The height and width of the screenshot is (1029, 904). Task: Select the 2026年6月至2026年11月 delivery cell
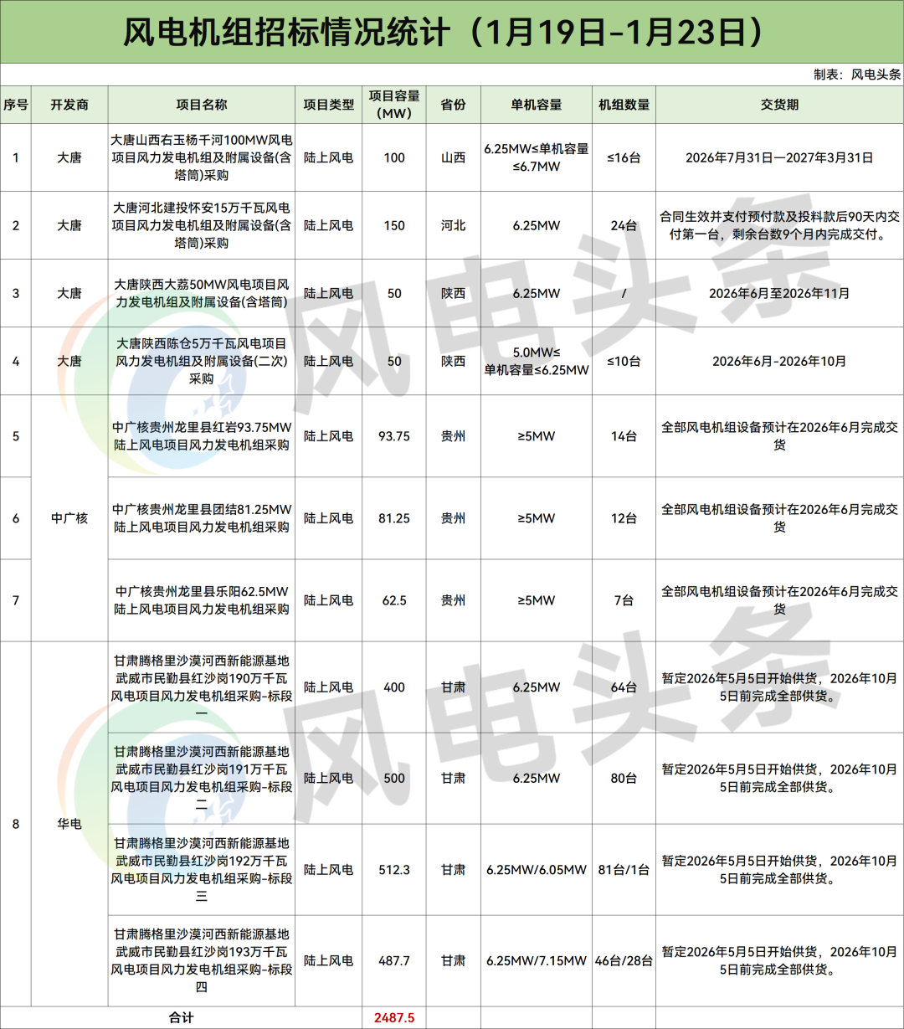tap(778, 293)
